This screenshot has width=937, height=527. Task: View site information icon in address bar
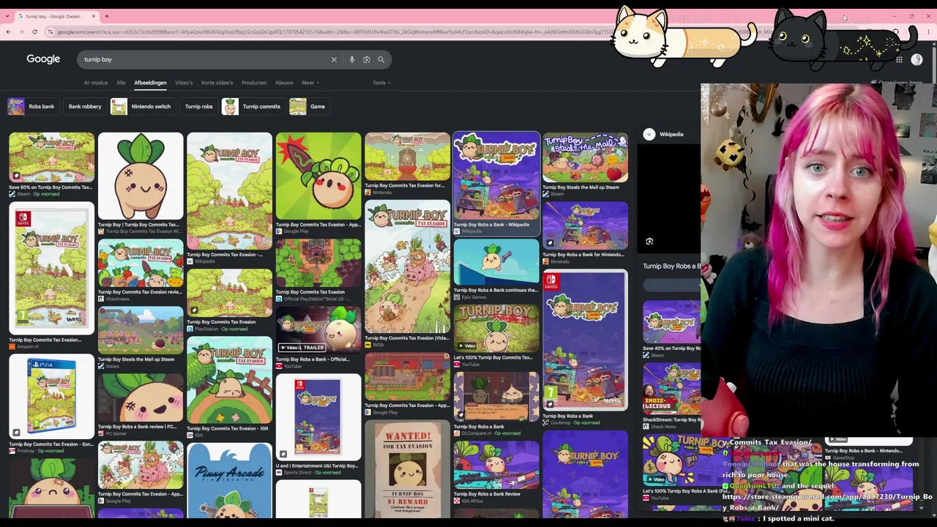coord(50,31)
